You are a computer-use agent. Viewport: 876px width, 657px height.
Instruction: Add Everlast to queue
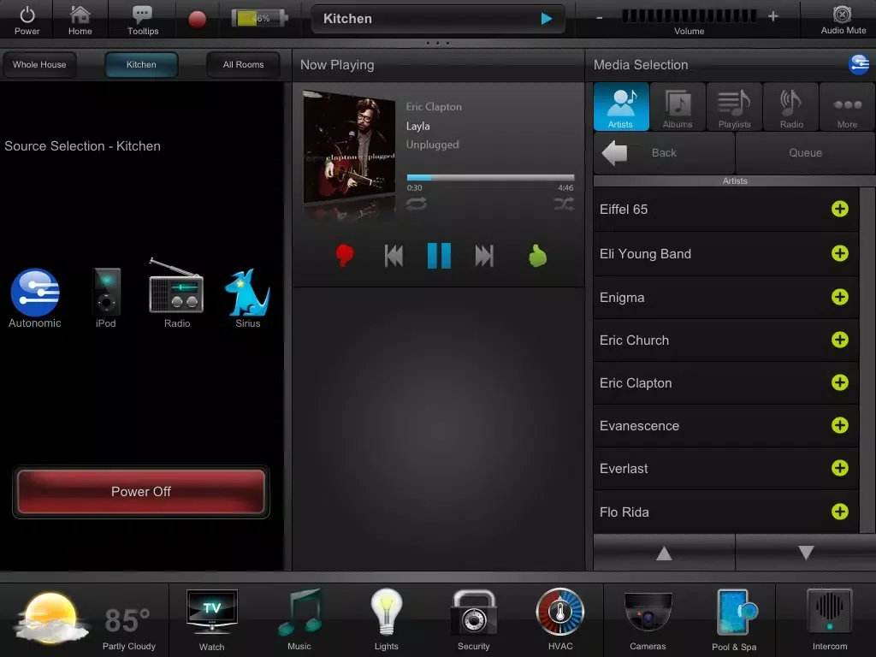(x=840, y=468)
